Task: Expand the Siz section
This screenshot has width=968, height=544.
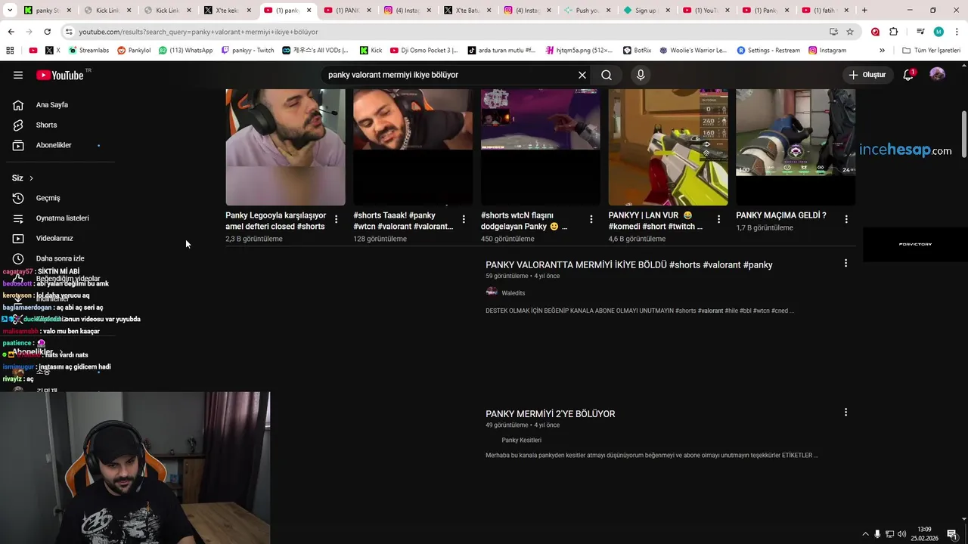Action: (x=23, y=178)
